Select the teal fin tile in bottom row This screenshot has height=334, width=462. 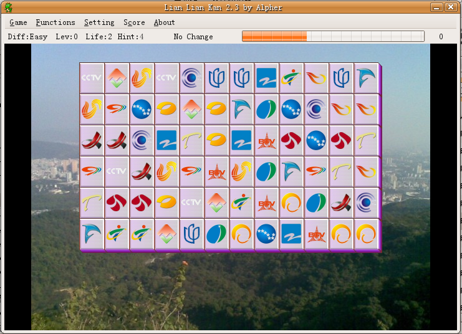(92, 234)
